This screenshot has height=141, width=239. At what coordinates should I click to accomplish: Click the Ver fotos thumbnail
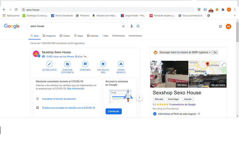tap(169, 74)
